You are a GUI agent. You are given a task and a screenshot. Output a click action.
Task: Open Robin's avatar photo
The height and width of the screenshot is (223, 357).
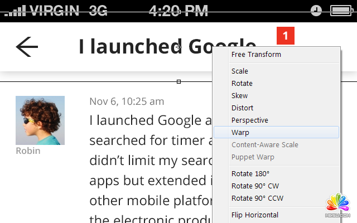coord(40,120)
